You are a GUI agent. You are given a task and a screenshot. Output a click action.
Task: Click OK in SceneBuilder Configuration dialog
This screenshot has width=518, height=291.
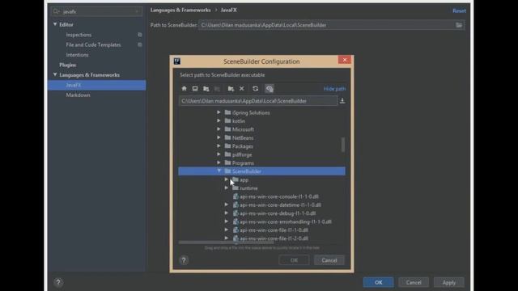point(294,260)
